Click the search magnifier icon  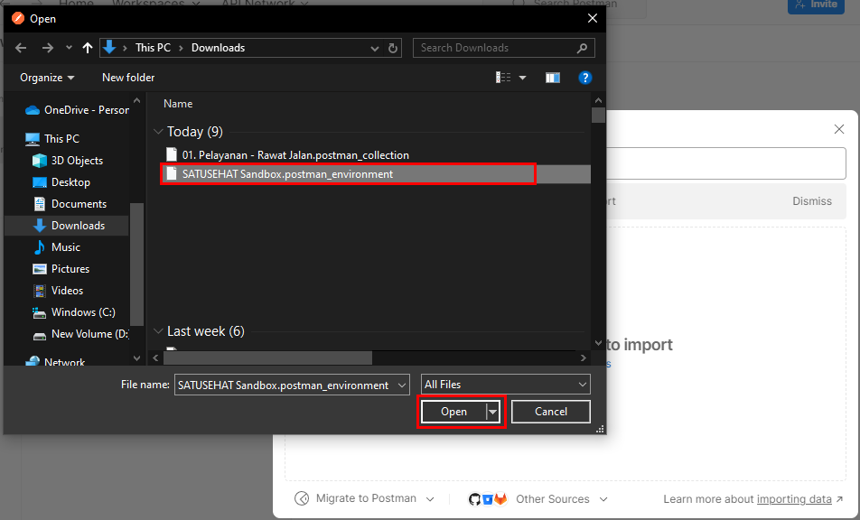click(x=583, y=48)
